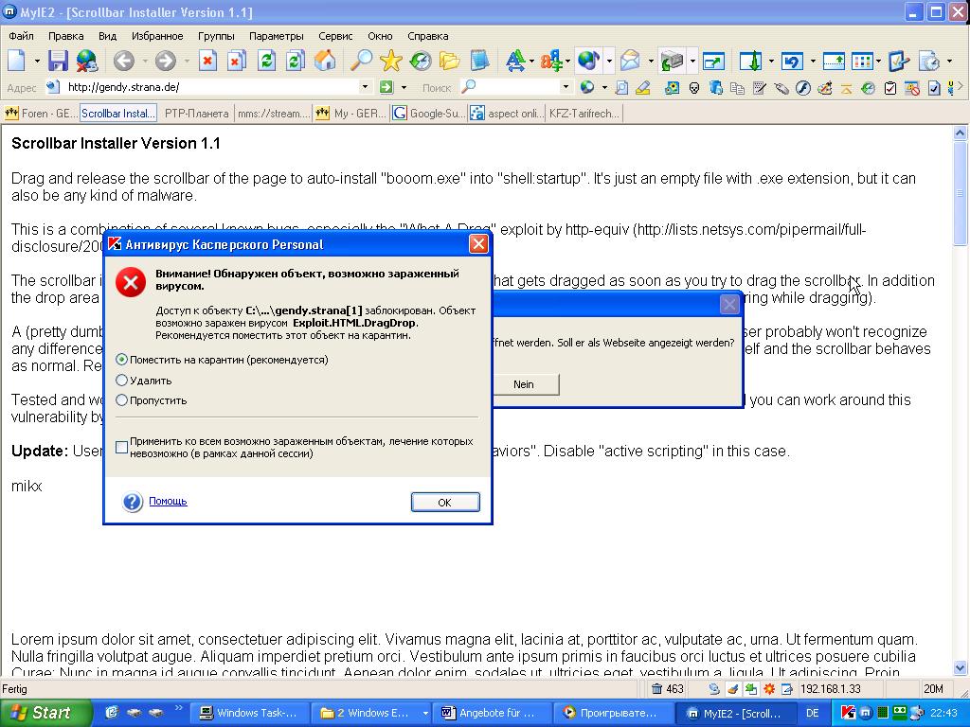The image size is (970, 727).
Task: Click the recycle bin 463 status icon
Action: (x=667, y=689)
